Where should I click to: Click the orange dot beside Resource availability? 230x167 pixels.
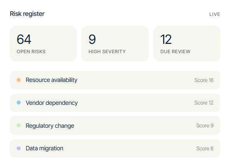19,80
